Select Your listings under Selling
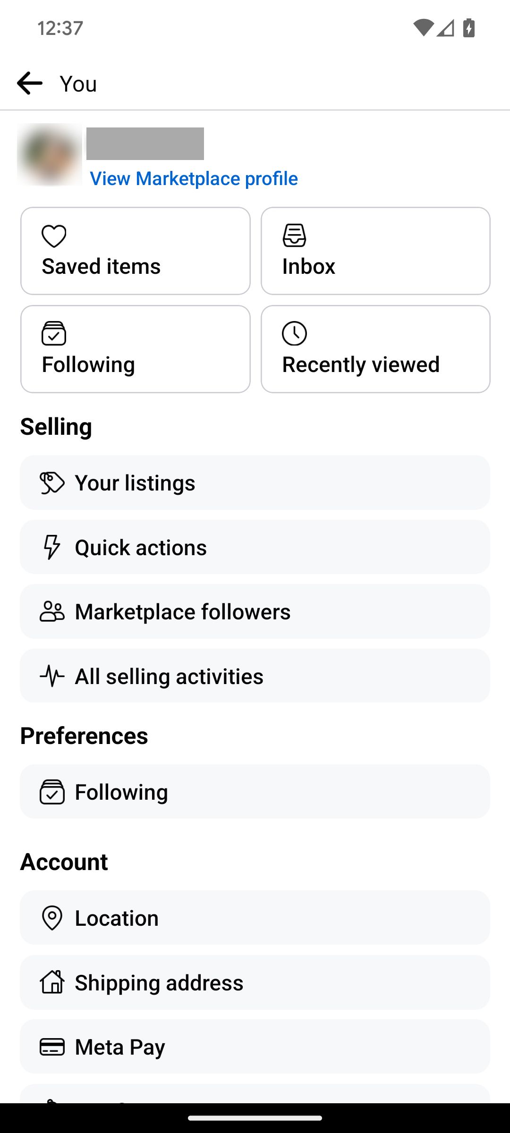 point(255,482)
